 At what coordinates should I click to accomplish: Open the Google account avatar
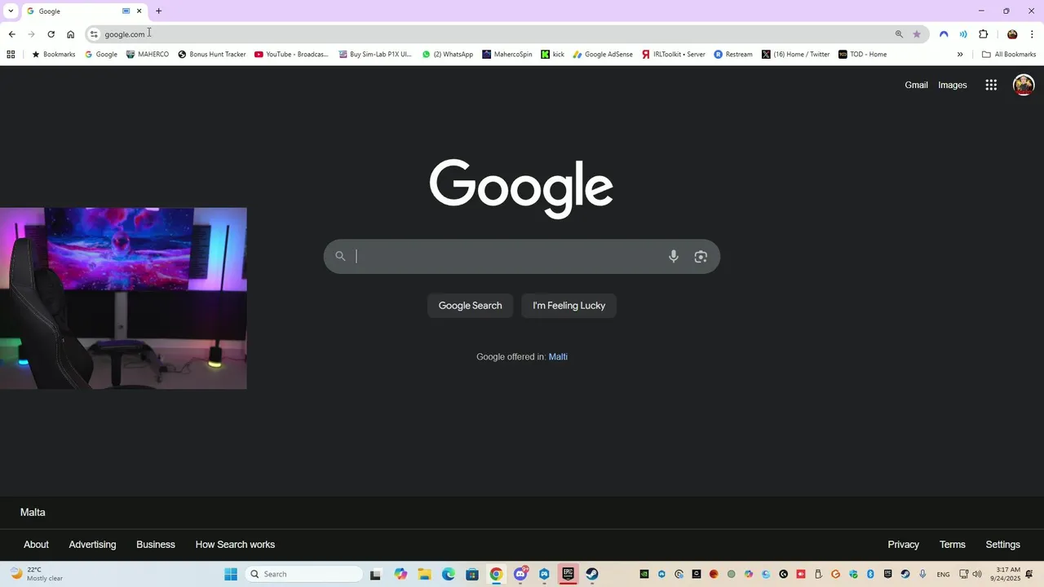tap(1024, 85)
